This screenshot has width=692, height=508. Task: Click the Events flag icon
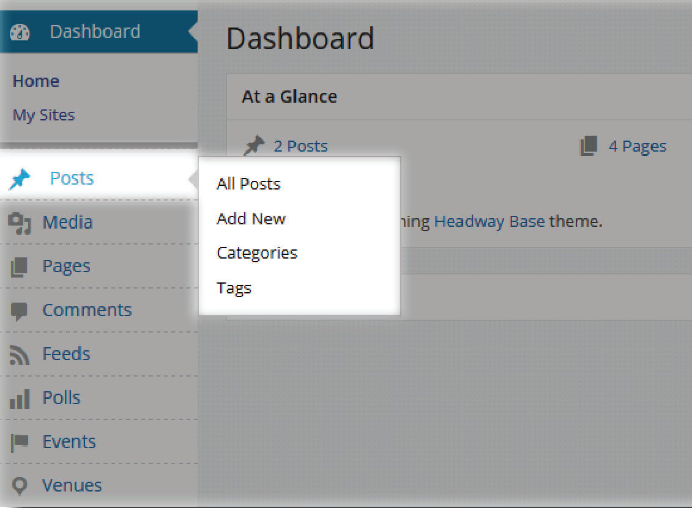pos(20,443)
